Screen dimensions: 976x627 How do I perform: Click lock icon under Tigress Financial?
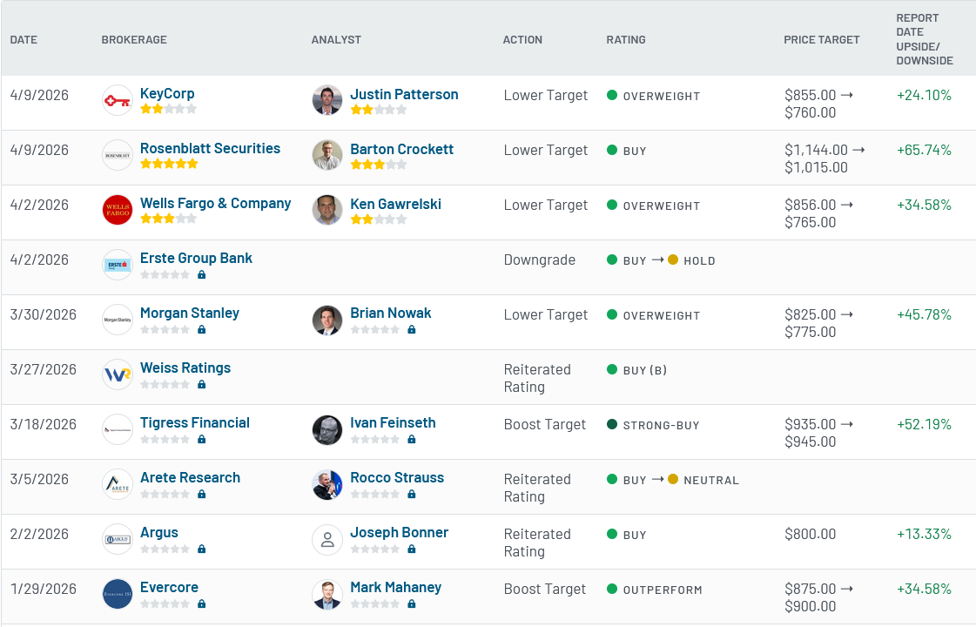(x=202, y=439)
